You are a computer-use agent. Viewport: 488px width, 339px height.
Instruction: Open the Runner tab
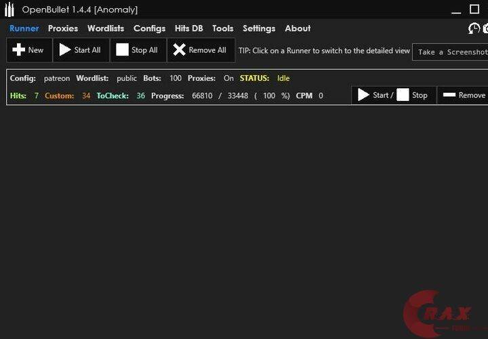coord(24,28)
